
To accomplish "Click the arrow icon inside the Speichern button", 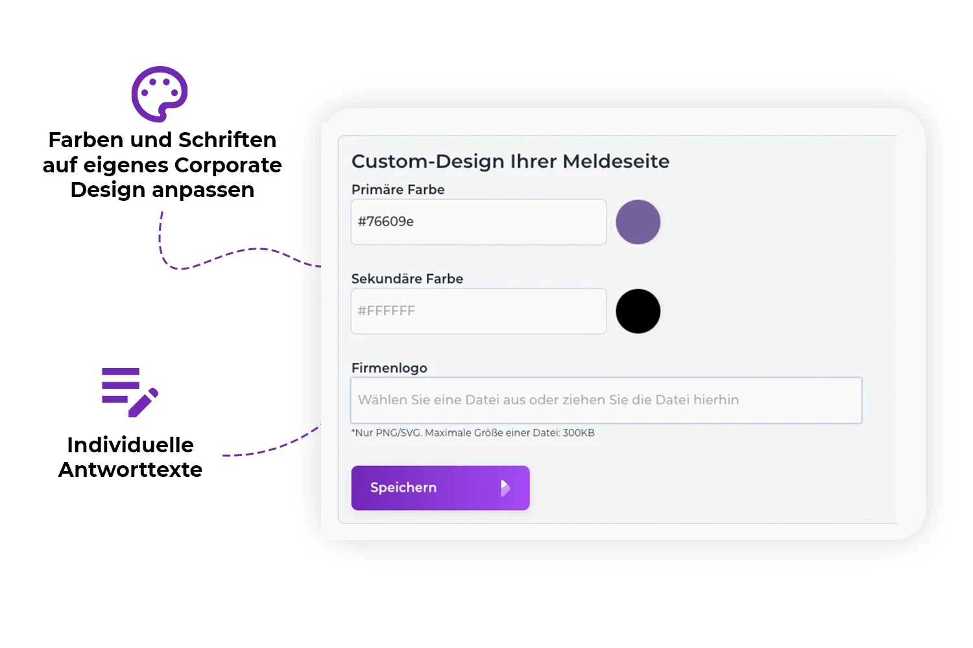I will pos(505,488).
